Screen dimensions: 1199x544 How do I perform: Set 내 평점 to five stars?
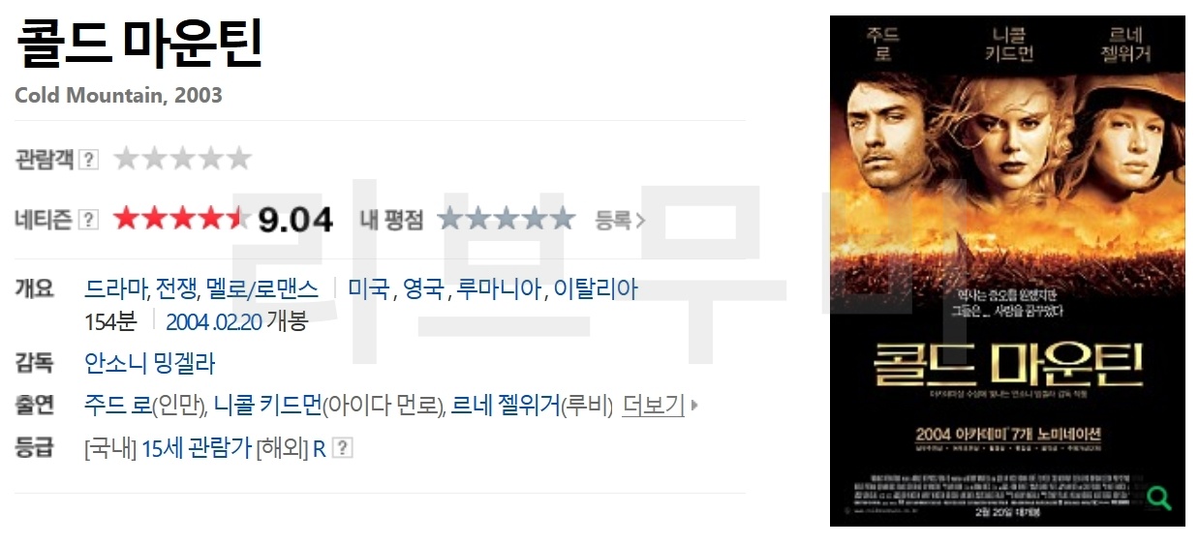pyautogui.click(x=562, y=219)
